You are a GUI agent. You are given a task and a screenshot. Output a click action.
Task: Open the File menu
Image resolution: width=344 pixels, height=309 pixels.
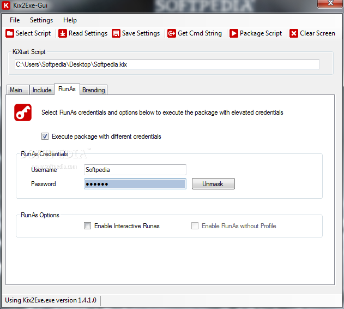coord(15,20)
